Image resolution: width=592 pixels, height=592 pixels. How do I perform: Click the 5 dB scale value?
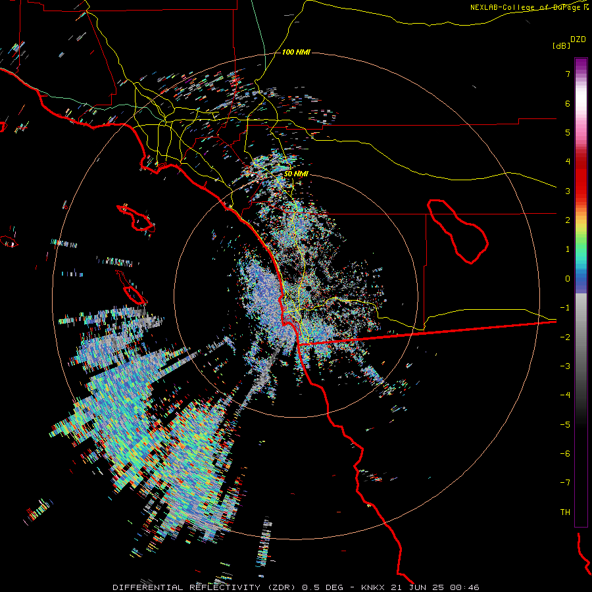[x=568, y=132]
